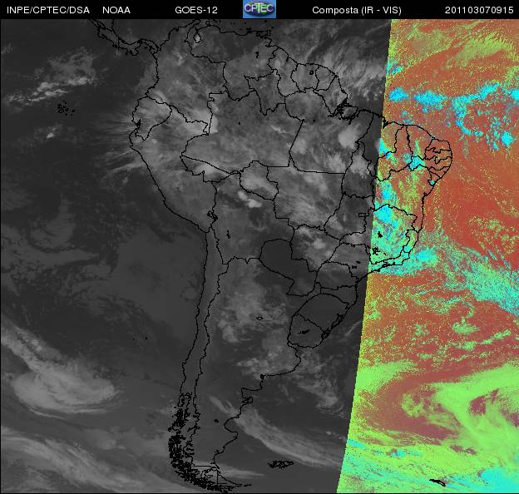Click the CPTEC logo in the header
The width and height of the screenshot is (519, 494).
click(259, 9)
